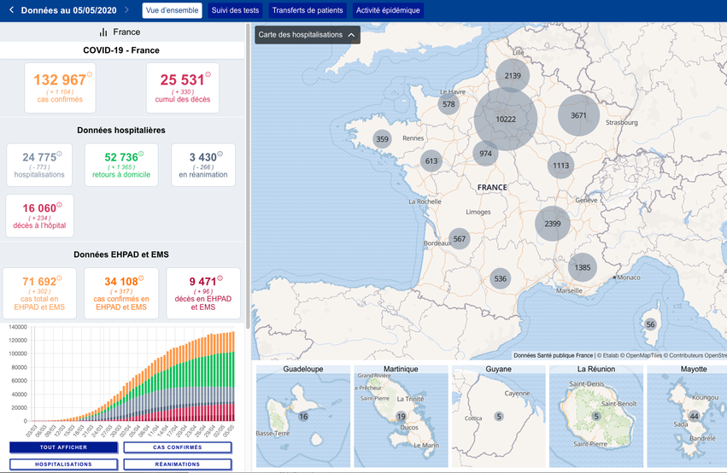Click the hospitalisations card
This screenshot has height=473, width=727.
coord(39,165)
